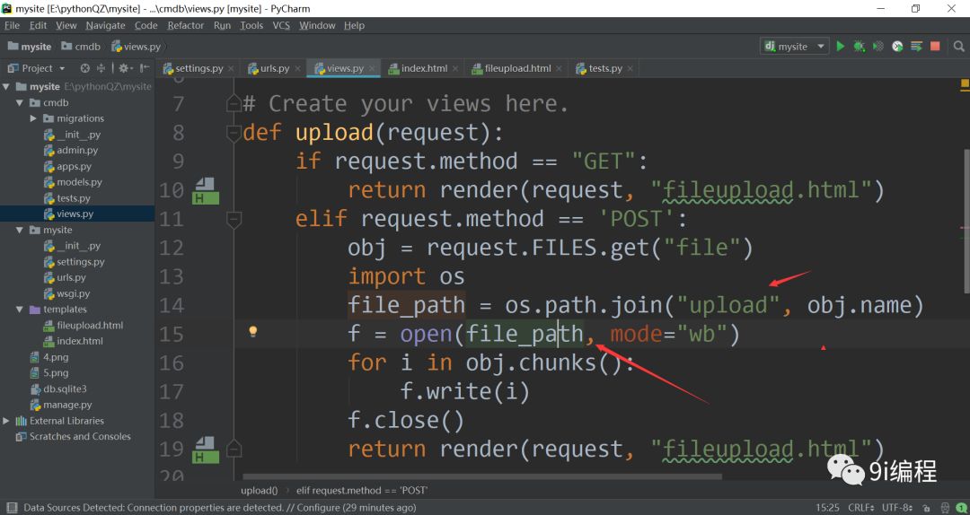This screenshot has width=970, height=515.
Task: Open the VCS menu
Action: coord(281,25)
